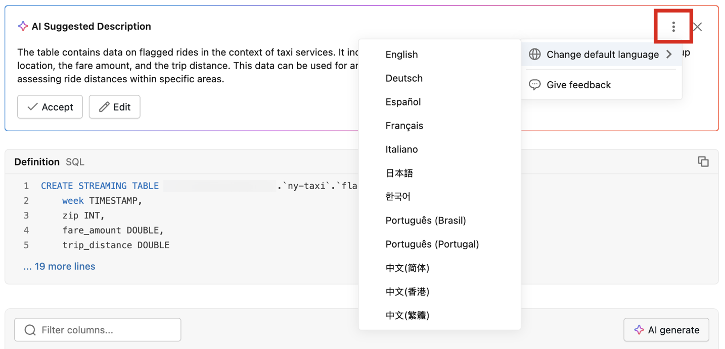Click the checkmark icon inside the Accept button
Viewport: 725px width, 349px height.
pos(31,107)
